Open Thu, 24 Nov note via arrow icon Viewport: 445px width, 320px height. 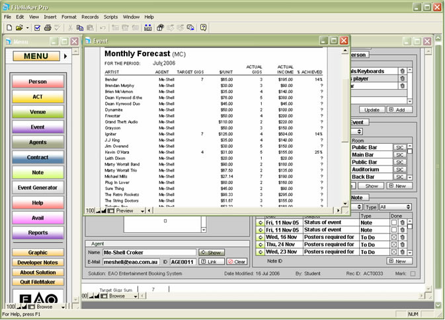(x=260, y=245)
